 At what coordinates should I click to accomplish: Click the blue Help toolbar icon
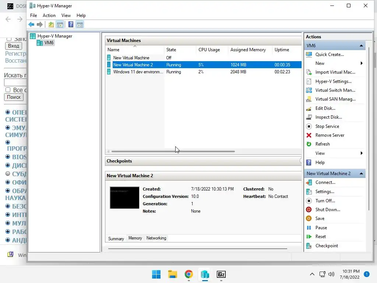[x=71, y=24]
